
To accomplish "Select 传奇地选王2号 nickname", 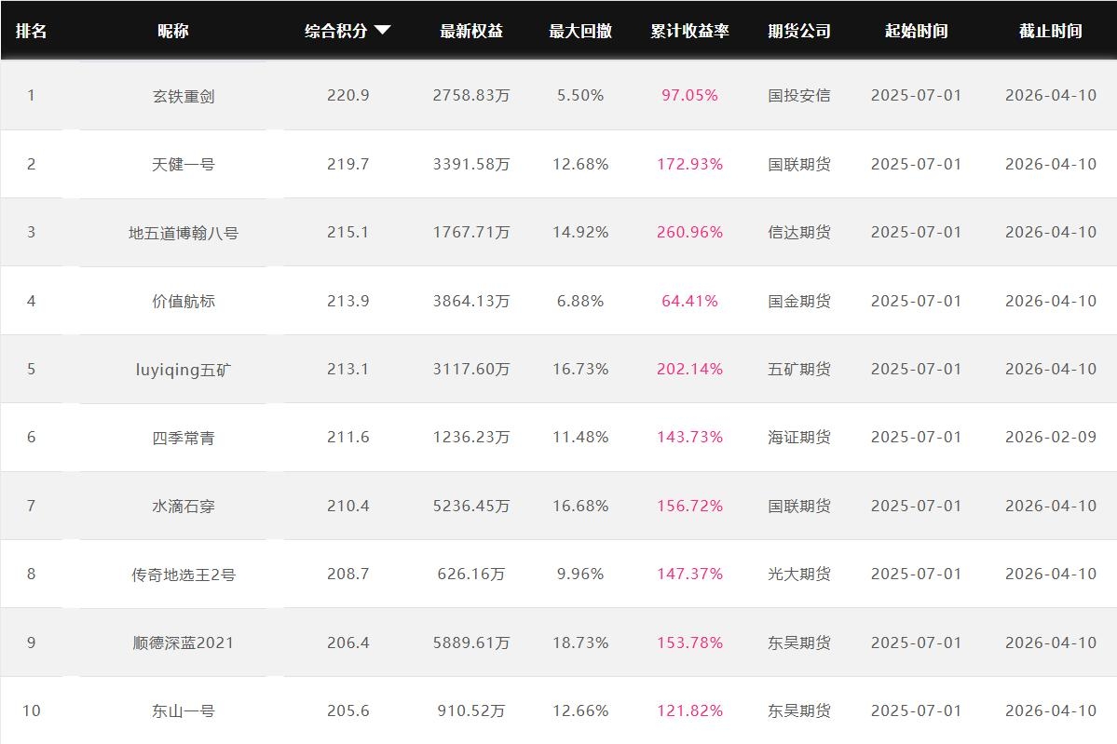I will click(184, 575).
